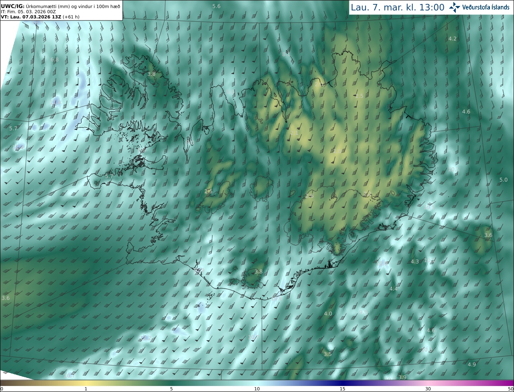The image size is (514, 392).
Task: Click the '1' label on color scale
Action: pyautogui.click(x=86, y=389)
